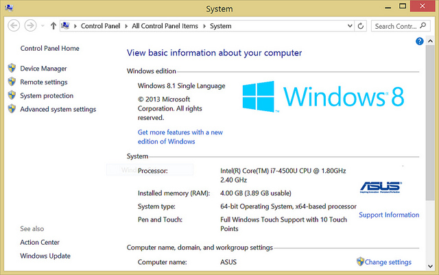
Task: Click scrollbar up arrow
Action: 430,41
